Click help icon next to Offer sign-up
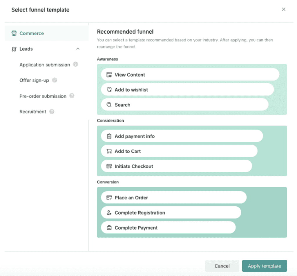297x276 pixels. [55, 80]
